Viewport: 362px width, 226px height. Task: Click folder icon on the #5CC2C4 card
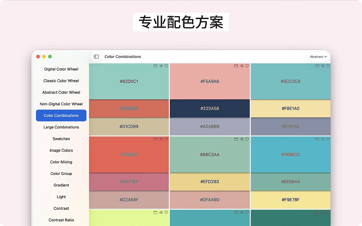[x=317, y=66]
